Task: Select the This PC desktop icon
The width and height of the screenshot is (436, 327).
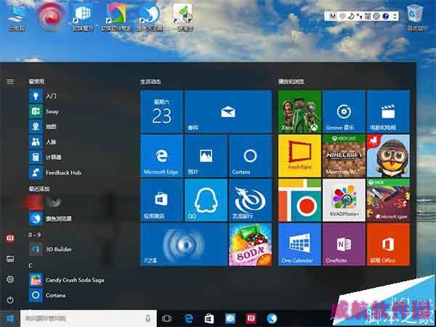Action: (x=16, y=17)
